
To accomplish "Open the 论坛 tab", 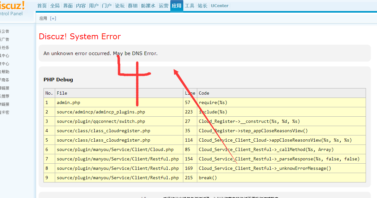I will pos(120,6).
